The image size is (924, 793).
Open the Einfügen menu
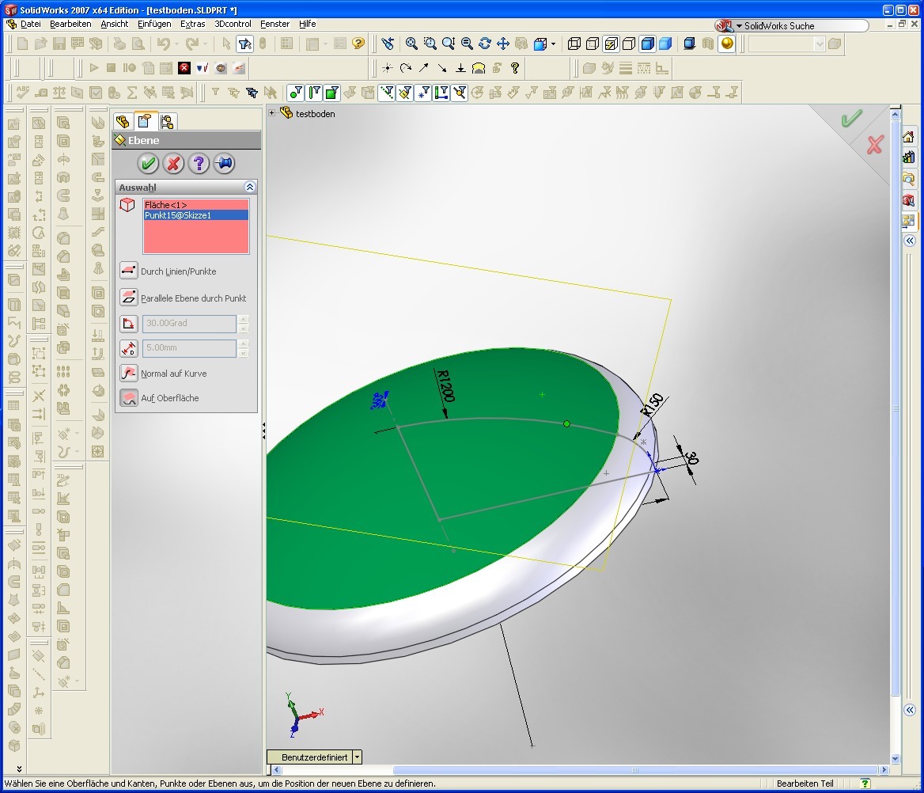pos(153,25)
